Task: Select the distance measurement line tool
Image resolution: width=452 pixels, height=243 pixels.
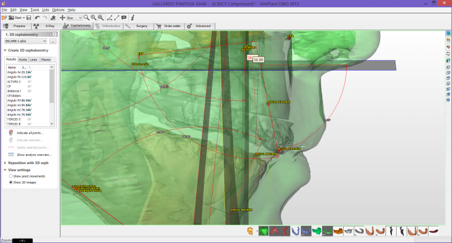Action: 117,18
